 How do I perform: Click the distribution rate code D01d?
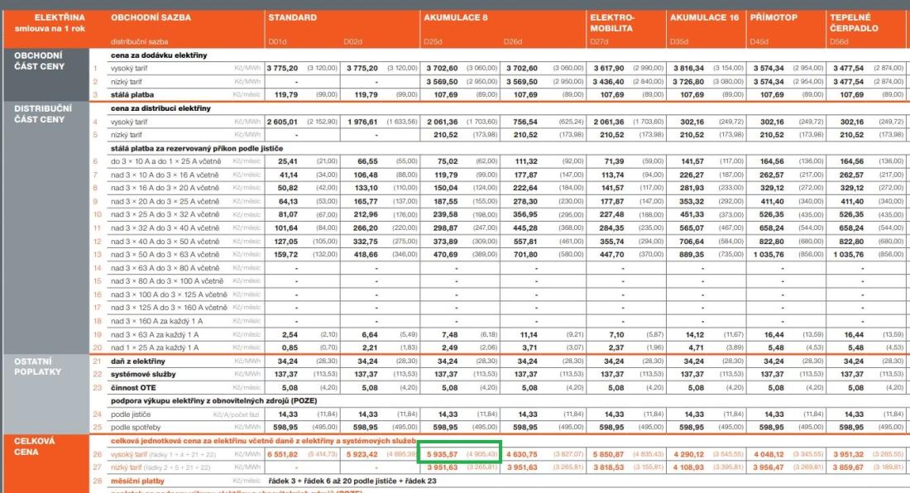(x=277, y=41)
